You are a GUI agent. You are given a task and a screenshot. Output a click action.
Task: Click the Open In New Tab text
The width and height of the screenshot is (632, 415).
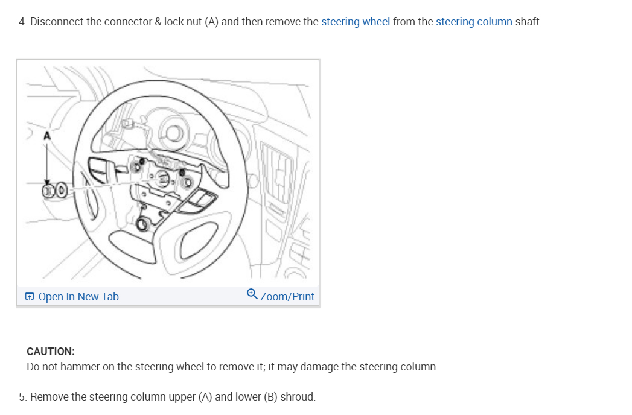point(78,297)
